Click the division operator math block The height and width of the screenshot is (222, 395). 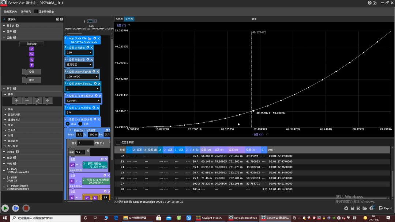(48, 101)
